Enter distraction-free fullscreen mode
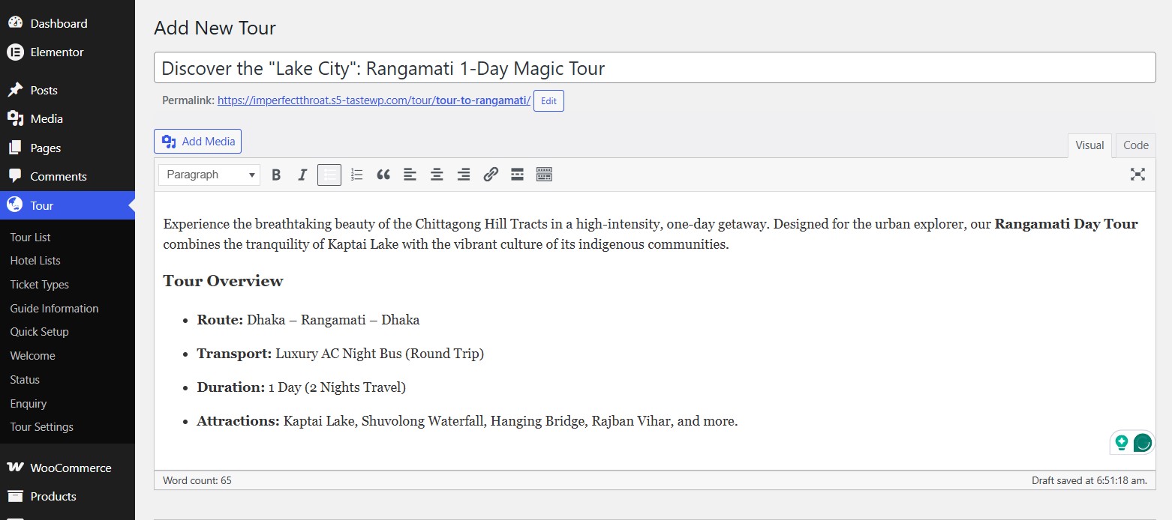 [1137, 175]
